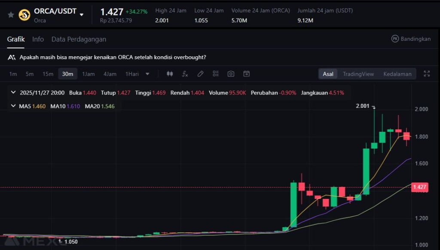Image resolution: width=440 pixels, height=250 pixels.
Task: Open the Info tab
Action: [x=38, y=39]
